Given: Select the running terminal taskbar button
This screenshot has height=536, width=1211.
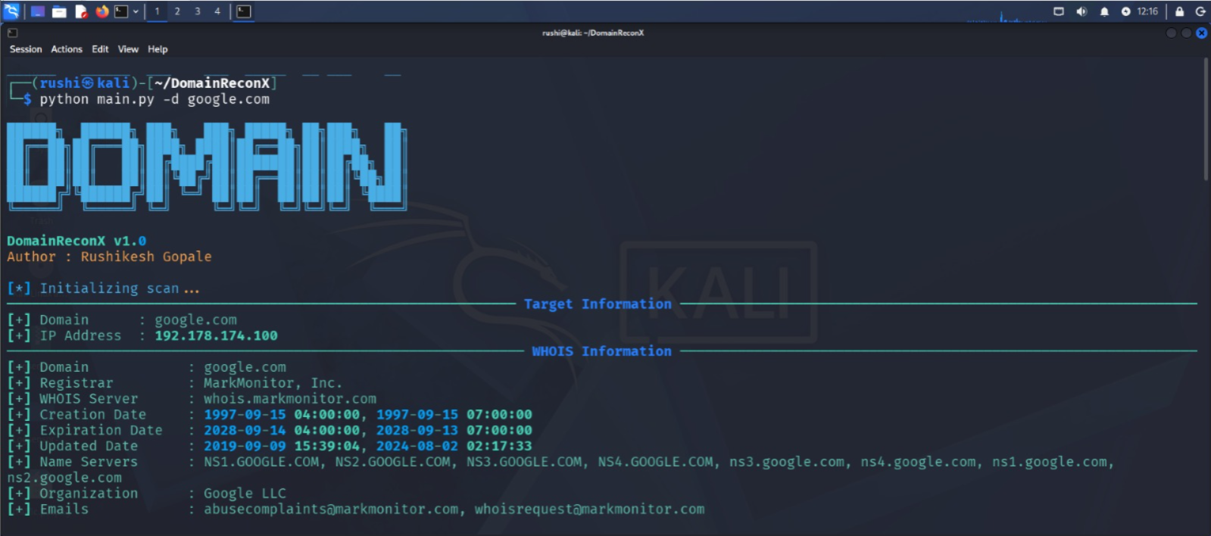Looking at the screenshot, I should click(x=243, y=11).
